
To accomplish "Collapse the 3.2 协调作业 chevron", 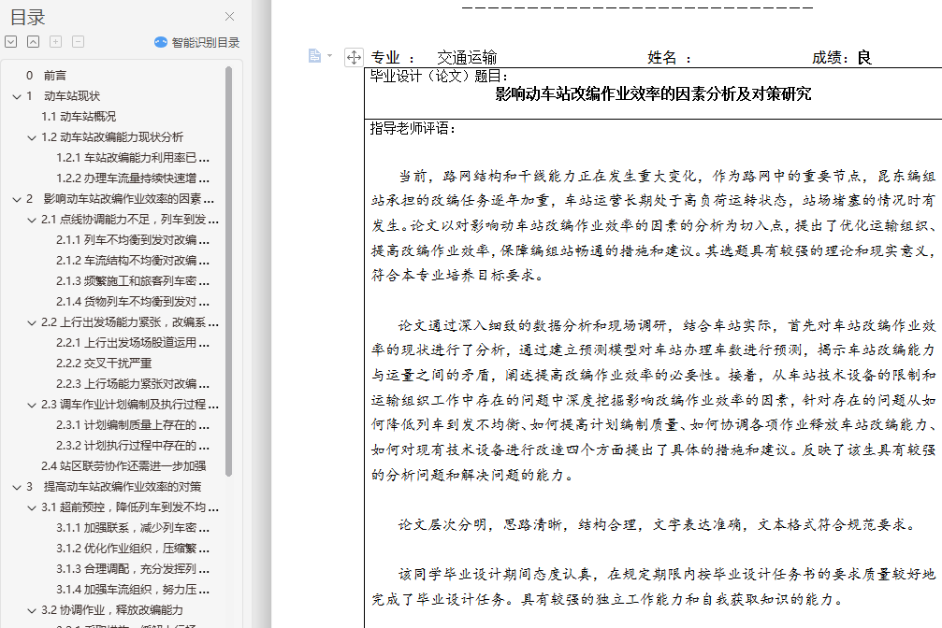I will pyautogui.click(x=32, y=610).
